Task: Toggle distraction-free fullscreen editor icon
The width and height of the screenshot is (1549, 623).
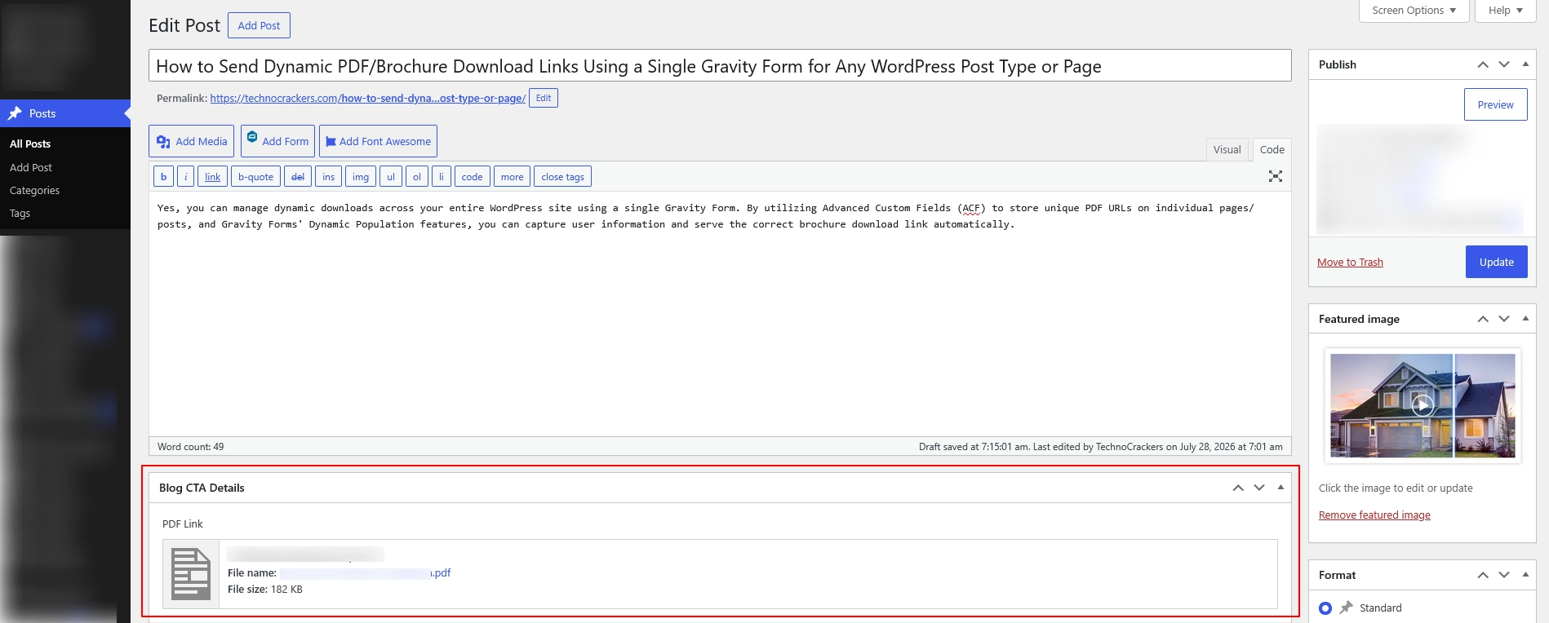Action: click(1276, 176)
